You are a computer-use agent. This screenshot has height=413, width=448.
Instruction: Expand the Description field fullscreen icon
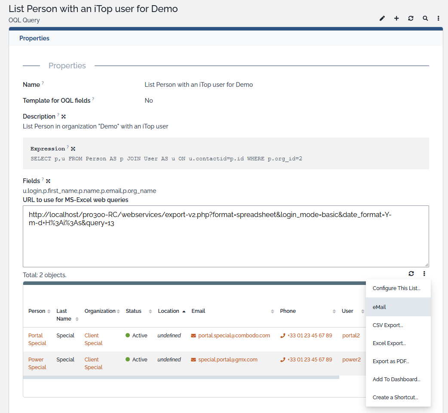tap(64, 116)
